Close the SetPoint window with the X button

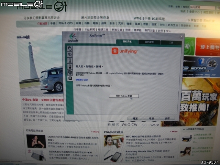[x=181, y=37]
